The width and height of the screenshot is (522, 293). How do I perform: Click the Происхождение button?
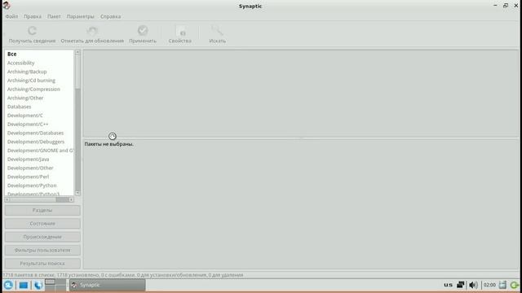coord(42,237)
